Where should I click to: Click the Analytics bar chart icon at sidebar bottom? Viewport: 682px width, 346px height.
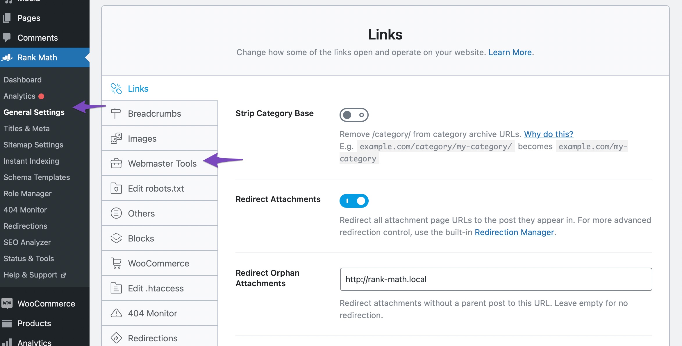coord(7,343)
